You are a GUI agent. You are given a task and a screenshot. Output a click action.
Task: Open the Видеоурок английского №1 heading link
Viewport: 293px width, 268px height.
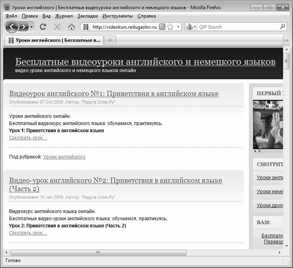coord(114,94)
